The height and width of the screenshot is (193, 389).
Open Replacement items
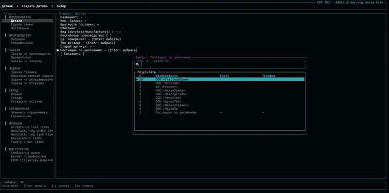tap(26, 138)
